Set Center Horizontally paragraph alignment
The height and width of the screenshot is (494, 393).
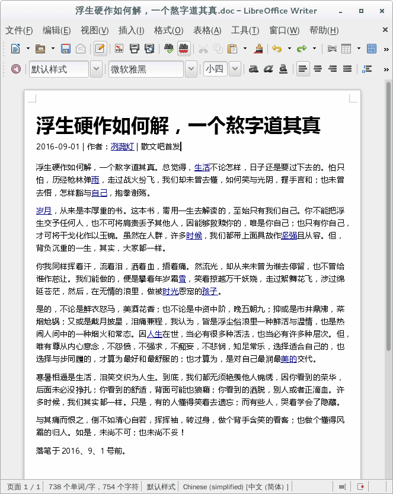318,69
